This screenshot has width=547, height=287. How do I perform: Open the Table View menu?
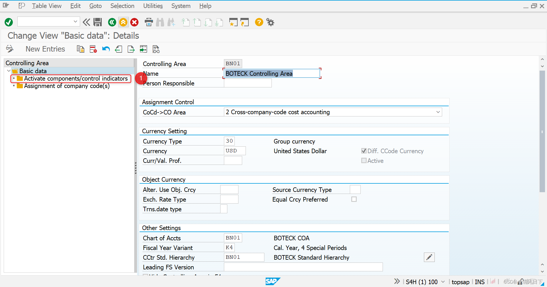tap(47, 6)
